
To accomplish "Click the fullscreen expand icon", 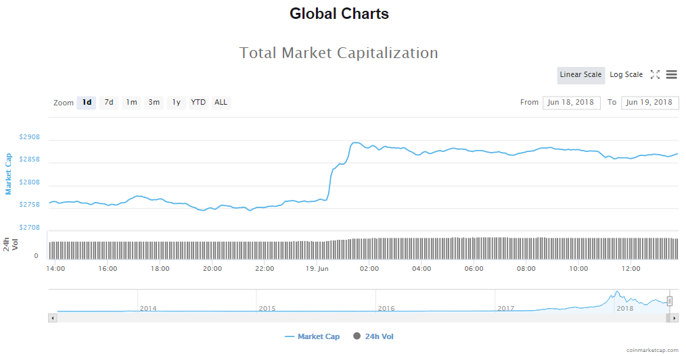I will 655,75.
